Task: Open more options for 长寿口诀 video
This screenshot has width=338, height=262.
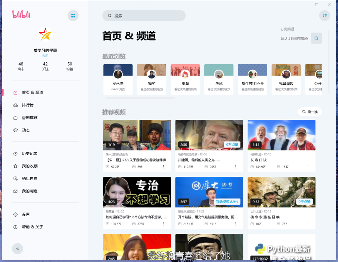Action: click(x=308, y=167)
